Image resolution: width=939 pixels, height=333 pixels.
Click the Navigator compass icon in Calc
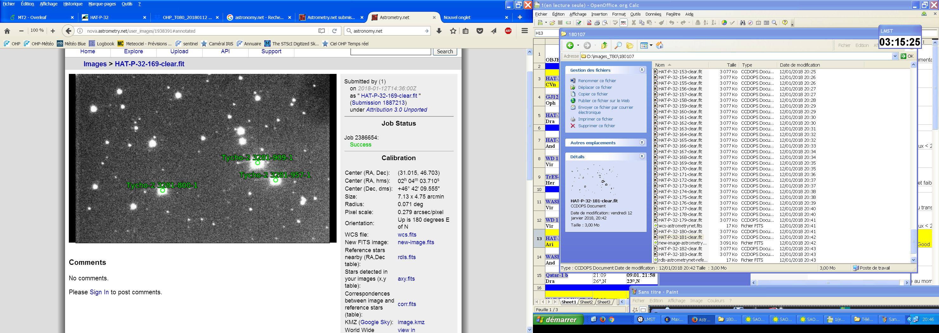[x=751, y=23]
